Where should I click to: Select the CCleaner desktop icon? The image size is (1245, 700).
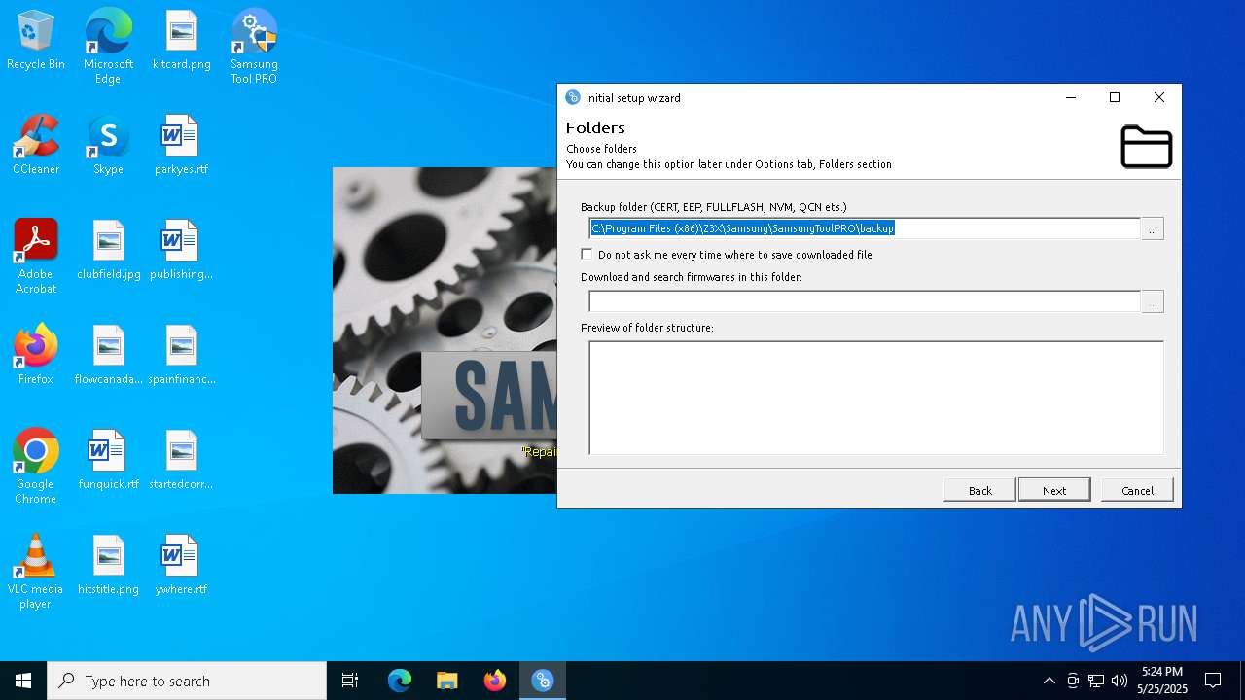tap(36, 145)
